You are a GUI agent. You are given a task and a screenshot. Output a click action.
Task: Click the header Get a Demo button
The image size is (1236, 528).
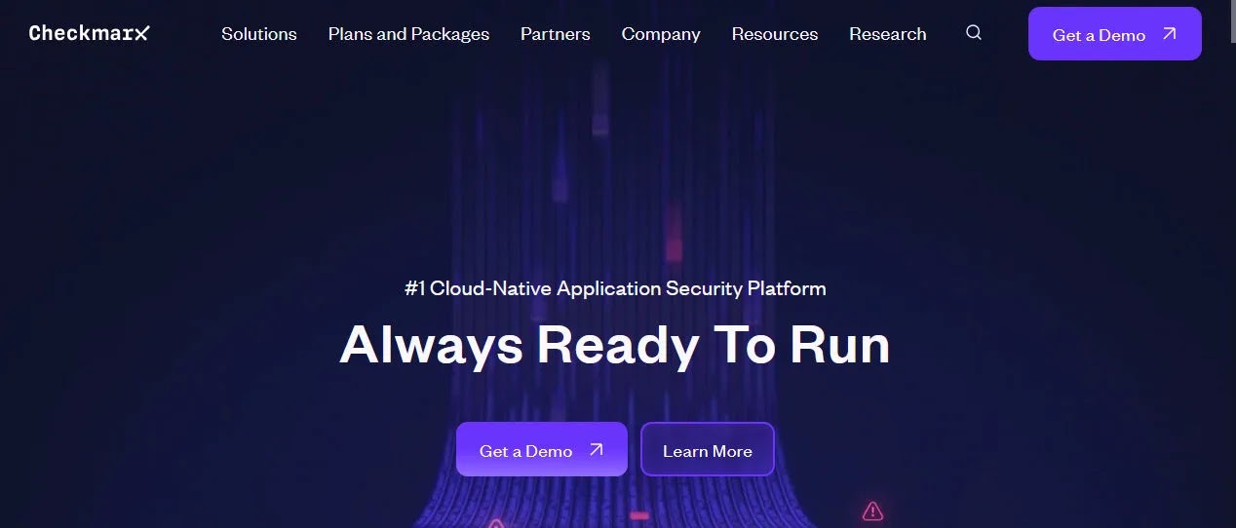point(1115,34)
